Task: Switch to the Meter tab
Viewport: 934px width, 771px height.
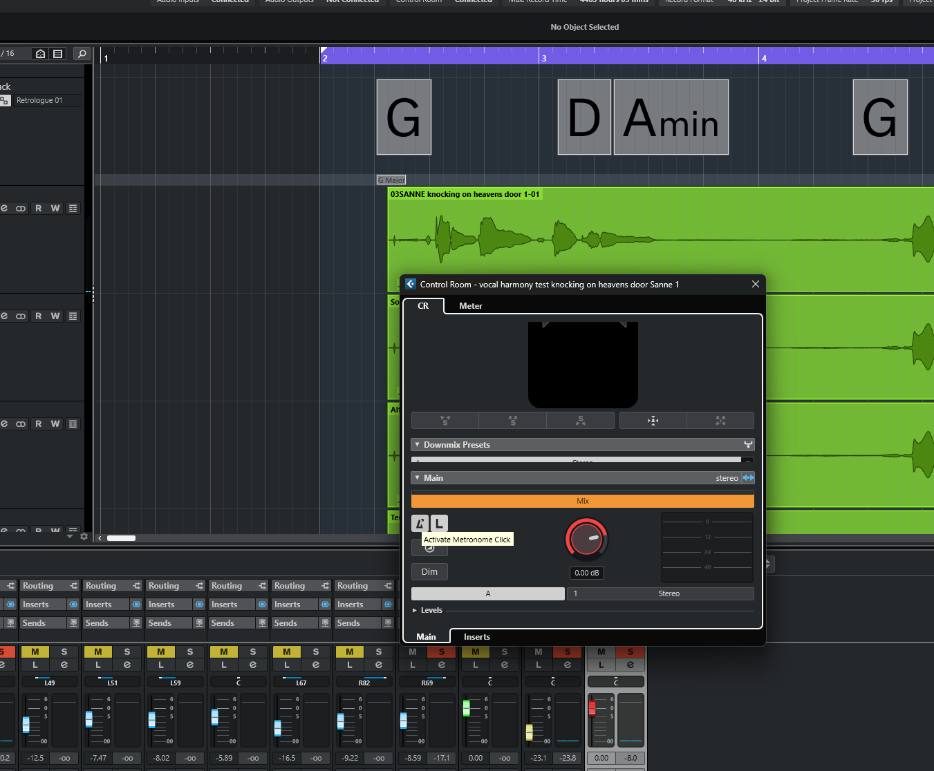Action: tap(471, 306)
